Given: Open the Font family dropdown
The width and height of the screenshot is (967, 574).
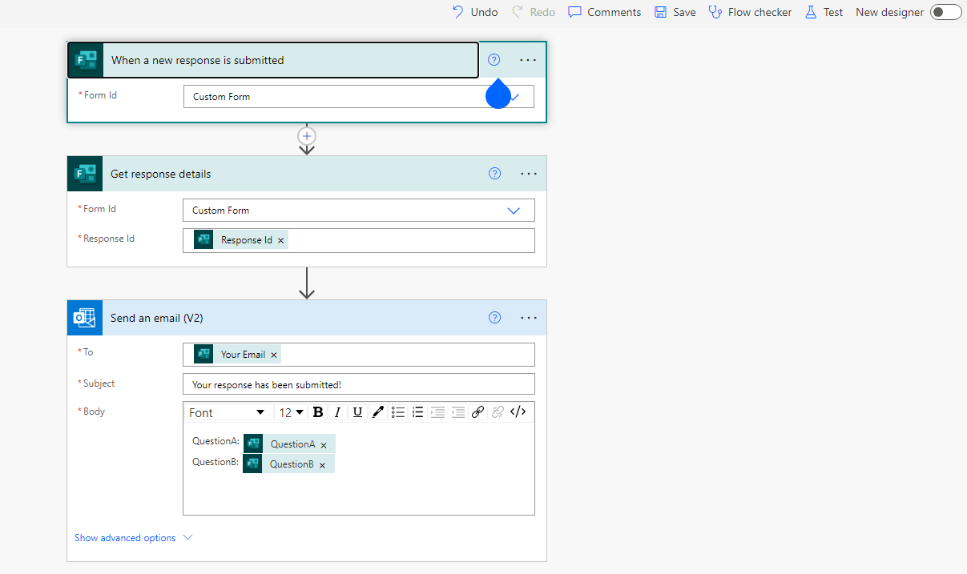Looking at the screenshot, I should tap(228, 411).
